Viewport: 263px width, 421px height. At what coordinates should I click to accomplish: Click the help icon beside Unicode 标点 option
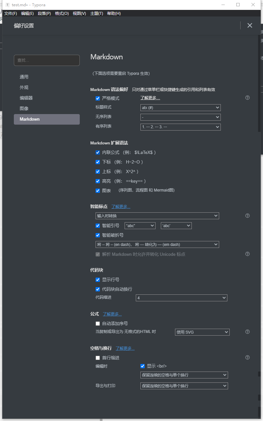[247, 254]
